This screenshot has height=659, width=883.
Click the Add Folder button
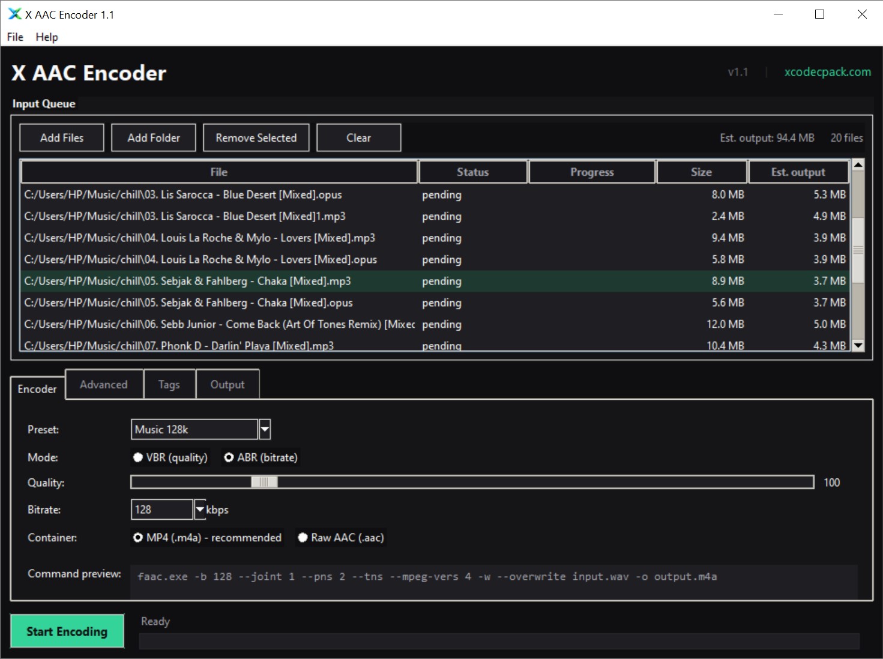(154, 137)
